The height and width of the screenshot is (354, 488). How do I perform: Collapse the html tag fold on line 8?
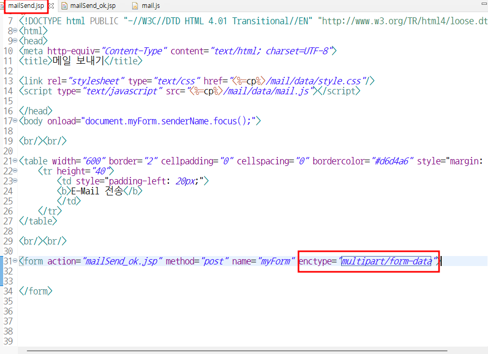pyautogui.click(x=15, y=31)
